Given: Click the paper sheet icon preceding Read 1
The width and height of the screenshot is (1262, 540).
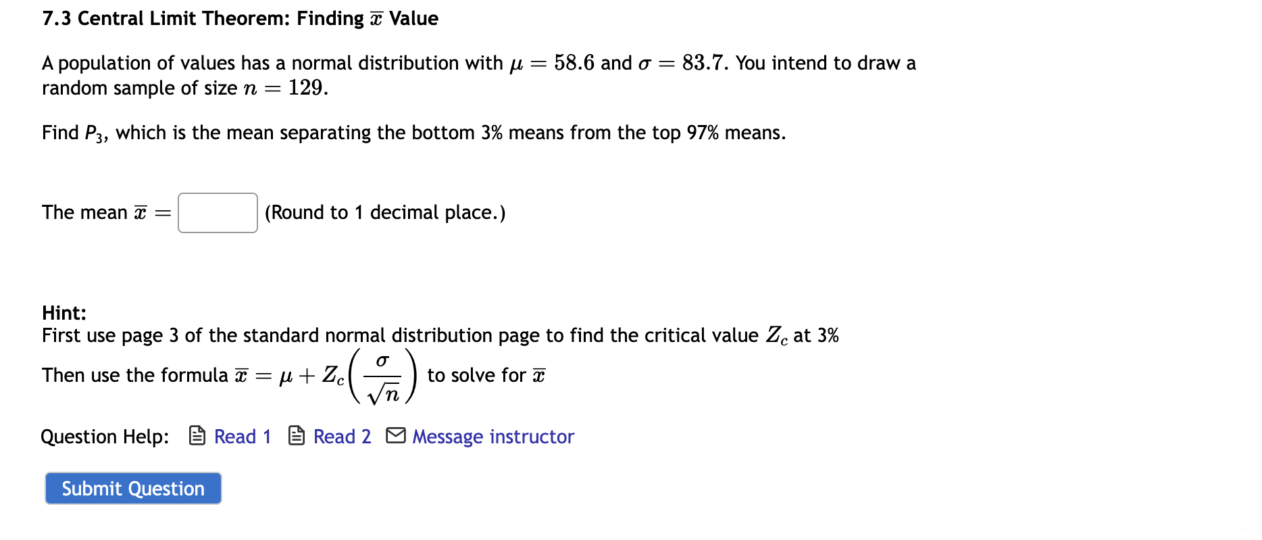Looking at the screenshot, I should (196, 436).
